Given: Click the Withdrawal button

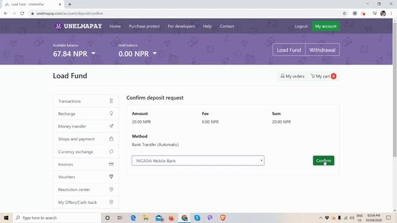Looking at the screenshot, I should (x=323, y=50).
